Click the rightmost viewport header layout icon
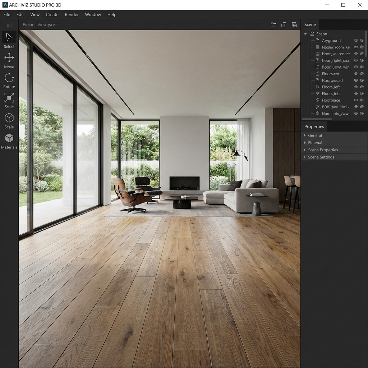The image size is (368, 368). pyautogui.click(x=294, y=25)
